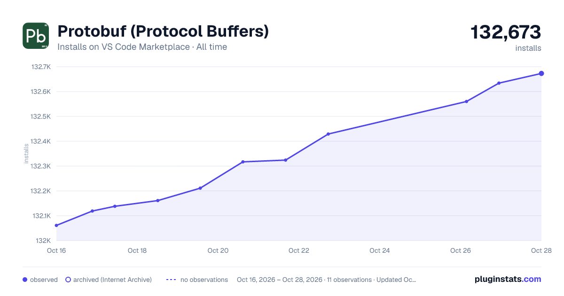This screenshot has height=296, width=564.
Task: Click the Oct 16 x-axis label
Action: [56, 250]
